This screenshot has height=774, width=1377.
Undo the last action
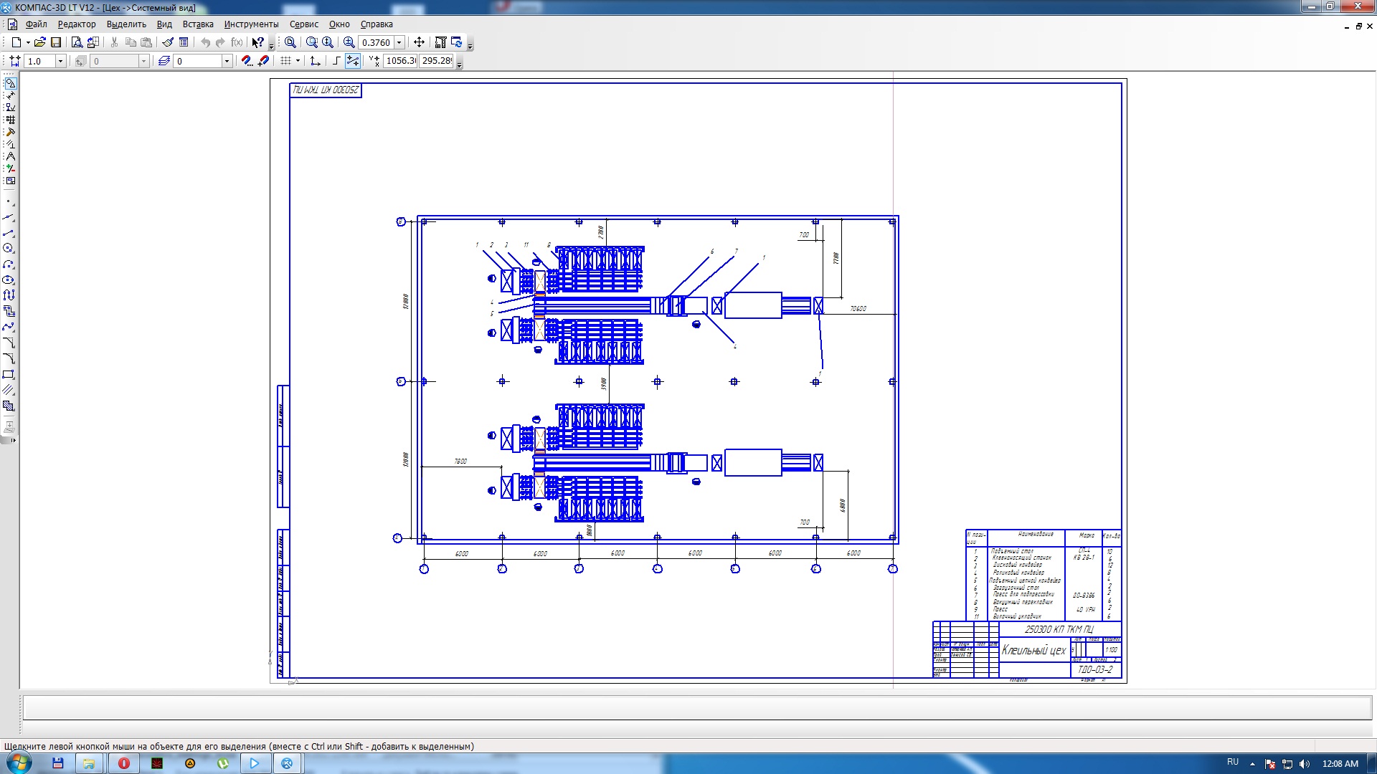point(205,42)
